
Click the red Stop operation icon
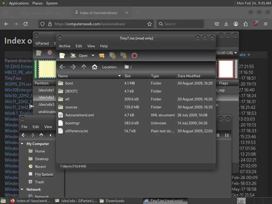pos(134,56)
